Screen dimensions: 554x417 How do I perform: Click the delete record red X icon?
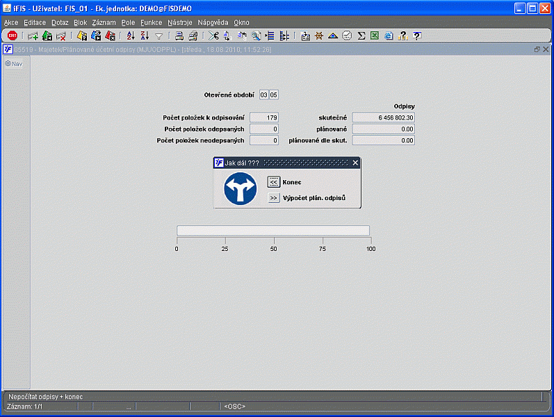(61, 35)
